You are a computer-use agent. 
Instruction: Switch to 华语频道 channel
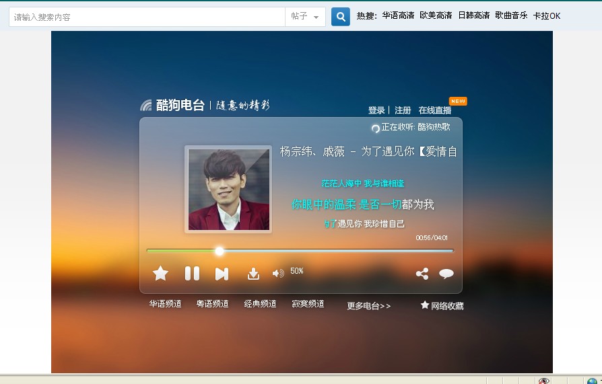coord(165,304)
